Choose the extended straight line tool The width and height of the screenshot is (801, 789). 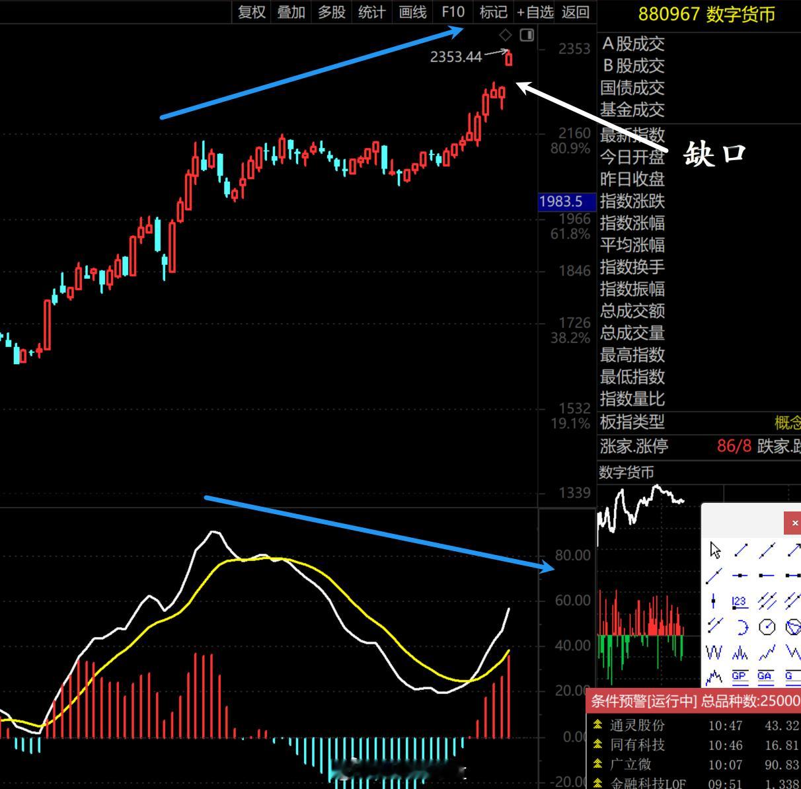[767, 550]
